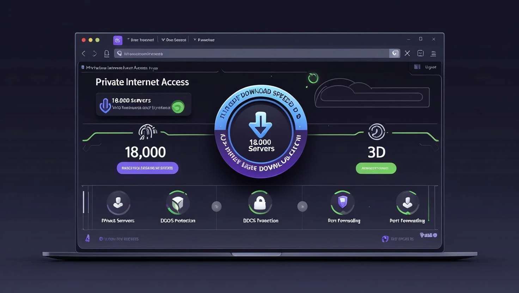Open the side panel icon in browser toolbar

coord(420,53)
